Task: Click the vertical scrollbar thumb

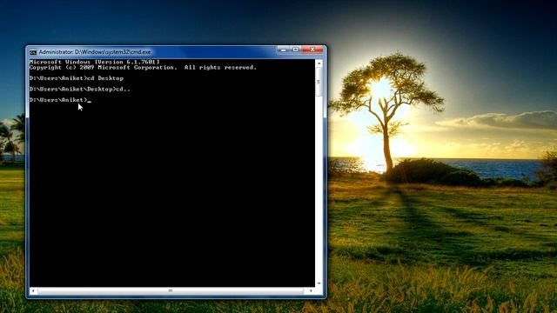Action: (319, 82)
